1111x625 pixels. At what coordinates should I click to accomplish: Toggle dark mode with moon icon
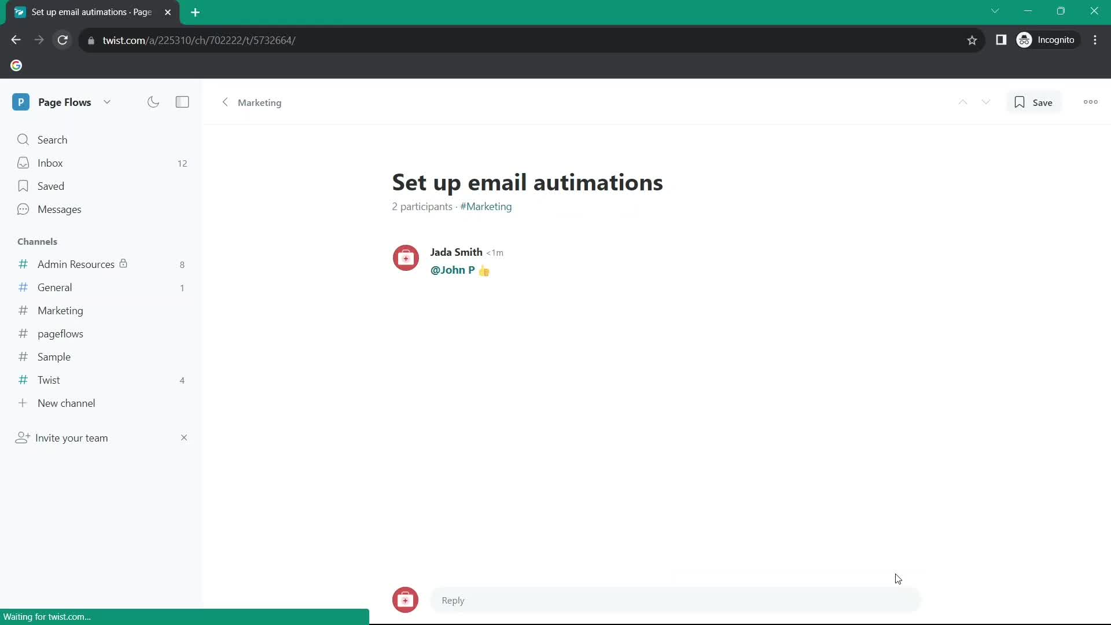[x=153, y=101]
